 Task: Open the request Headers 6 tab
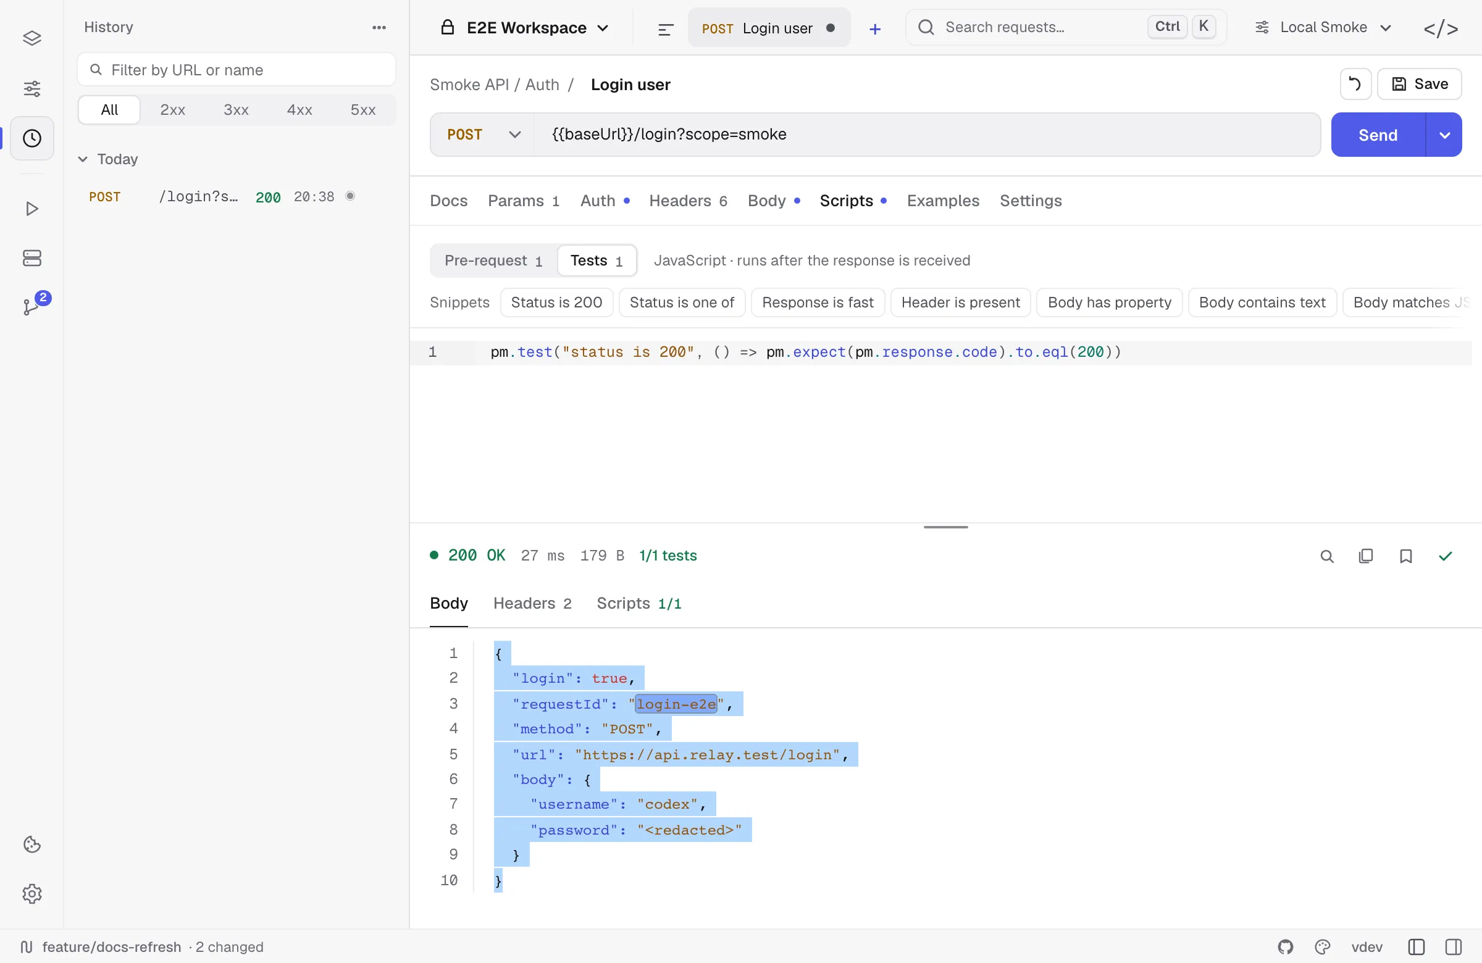(688, 201)
